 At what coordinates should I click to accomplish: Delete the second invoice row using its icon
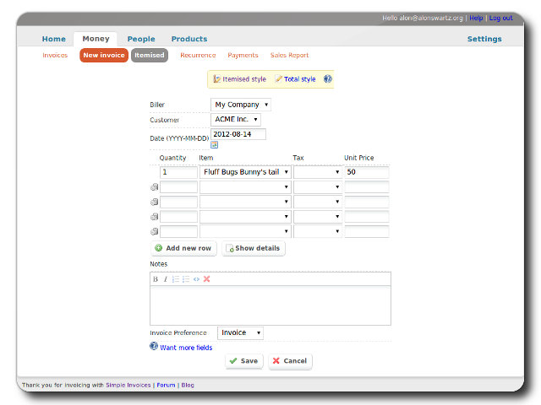(154, 187)
